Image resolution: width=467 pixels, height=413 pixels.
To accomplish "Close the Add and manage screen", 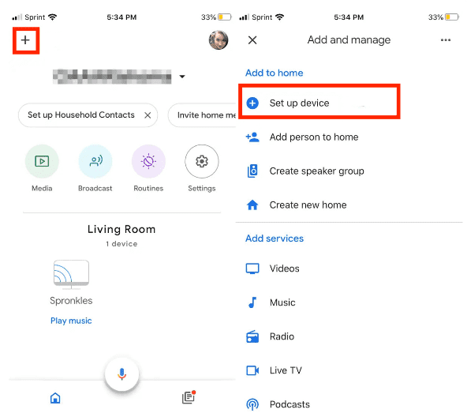I will click(252, 40).
